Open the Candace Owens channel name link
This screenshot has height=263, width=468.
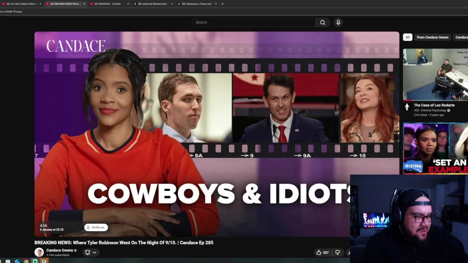pyautogui.click(x=60, y=250)
